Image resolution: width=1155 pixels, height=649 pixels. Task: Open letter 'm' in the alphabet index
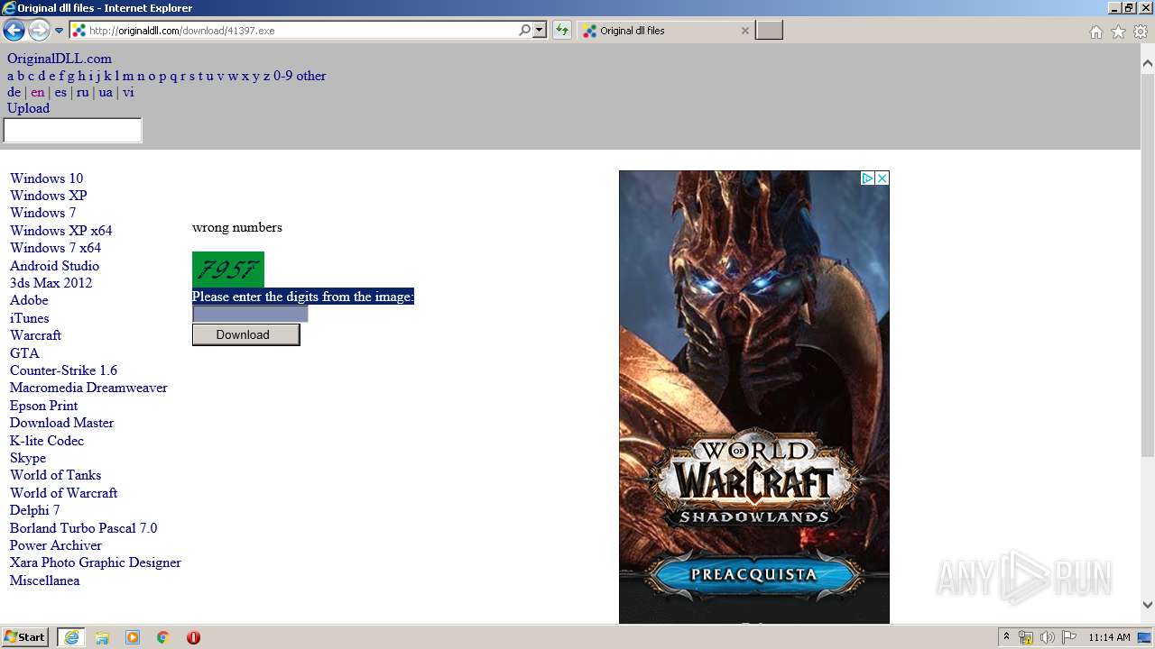point(128,76)
